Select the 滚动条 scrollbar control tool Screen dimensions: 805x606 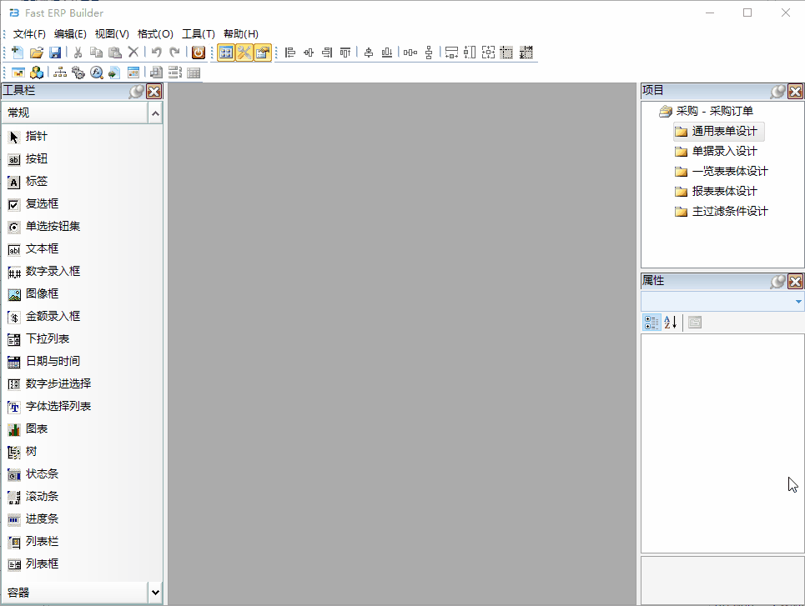point(42,496)
